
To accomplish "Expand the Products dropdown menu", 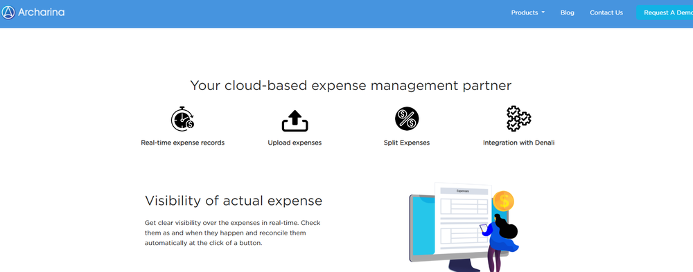I will click(527, 13).
